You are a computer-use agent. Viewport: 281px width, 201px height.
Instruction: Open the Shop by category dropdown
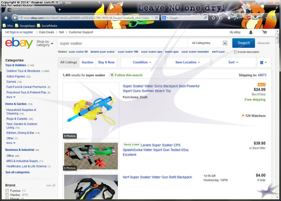click(45, 43)
